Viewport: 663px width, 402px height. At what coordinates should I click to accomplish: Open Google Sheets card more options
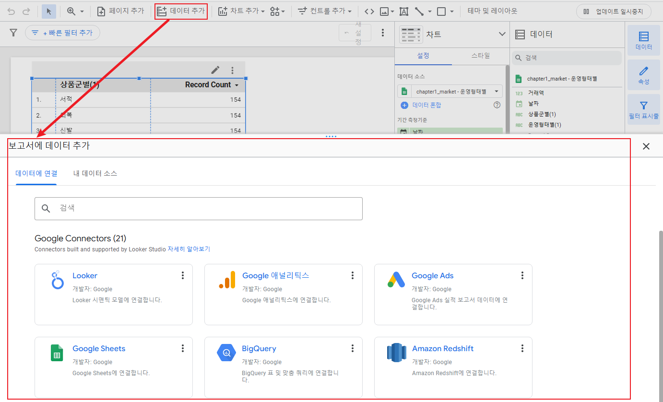coord(182,348)
